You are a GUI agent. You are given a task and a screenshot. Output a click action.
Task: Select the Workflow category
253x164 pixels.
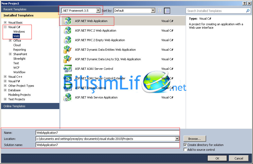[19, 72]
